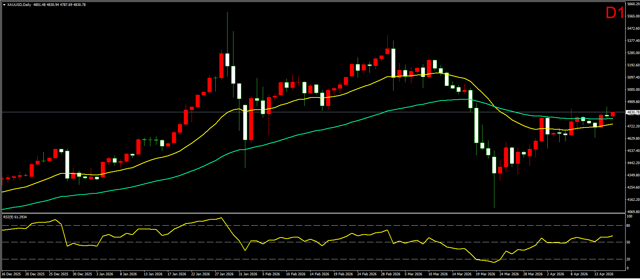Click the RSI scale value 100
The image size is (640, 279).
pos(629,216)
